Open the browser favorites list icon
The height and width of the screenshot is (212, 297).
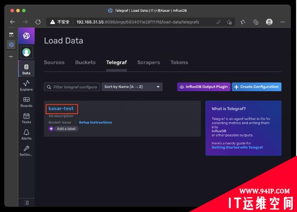tap(243, 22)
